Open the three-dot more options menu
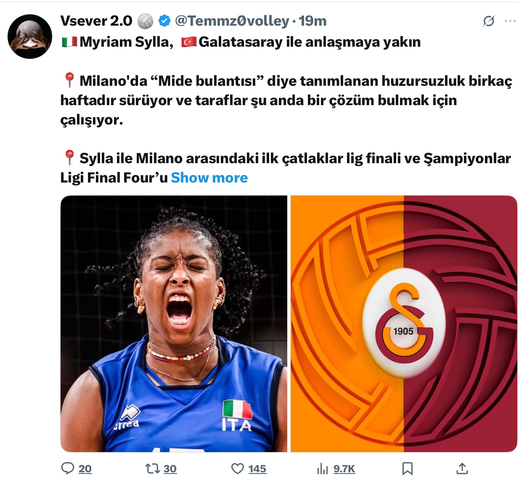 click(510, 21)
